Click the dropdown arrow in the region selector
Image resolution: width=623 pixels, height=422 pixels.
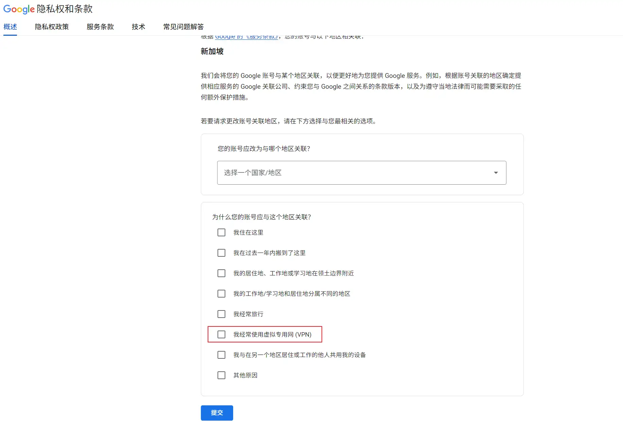point(496,173)
